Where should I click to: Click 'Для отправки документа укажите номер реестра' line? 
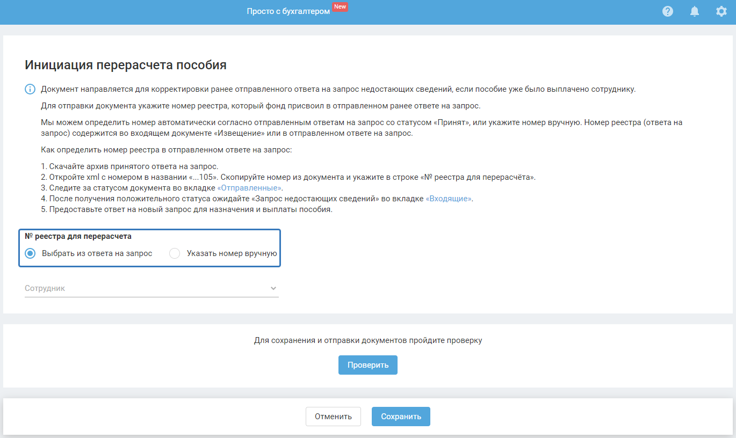261,105
